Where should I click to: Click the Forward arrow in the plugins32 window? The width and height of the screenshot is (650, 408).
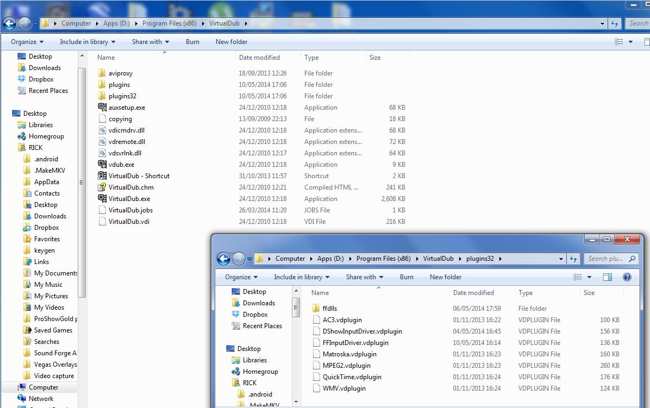[x=239, y=259]
